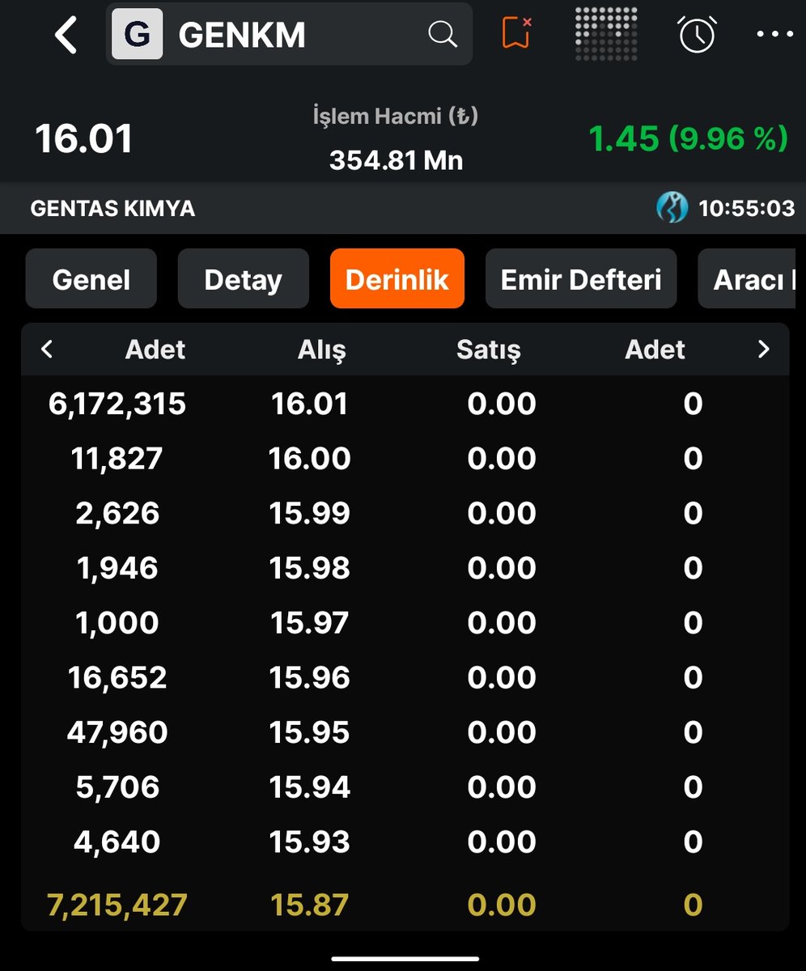
Task: Select the 6,172,315 quantity cell
Action: coord(117,404)
